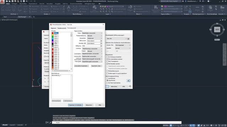Click the Rasterung value field
The height and width of the screenshot is (127, 227).
tap(91, 46)
